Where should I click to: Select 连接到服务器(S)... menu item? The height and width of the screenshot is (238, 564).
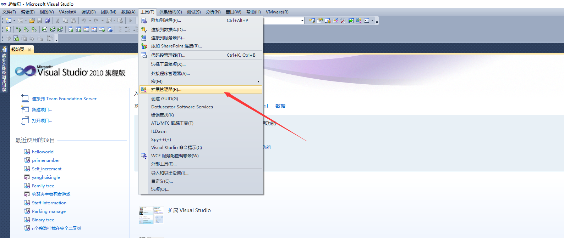pyautogui.click(x=201, y=38)
